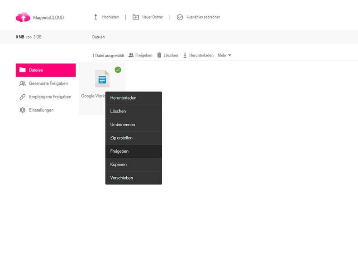Open Gesendete Freigaben in the sidebar
Screen dimensions: 358x272
click(46, 83)
